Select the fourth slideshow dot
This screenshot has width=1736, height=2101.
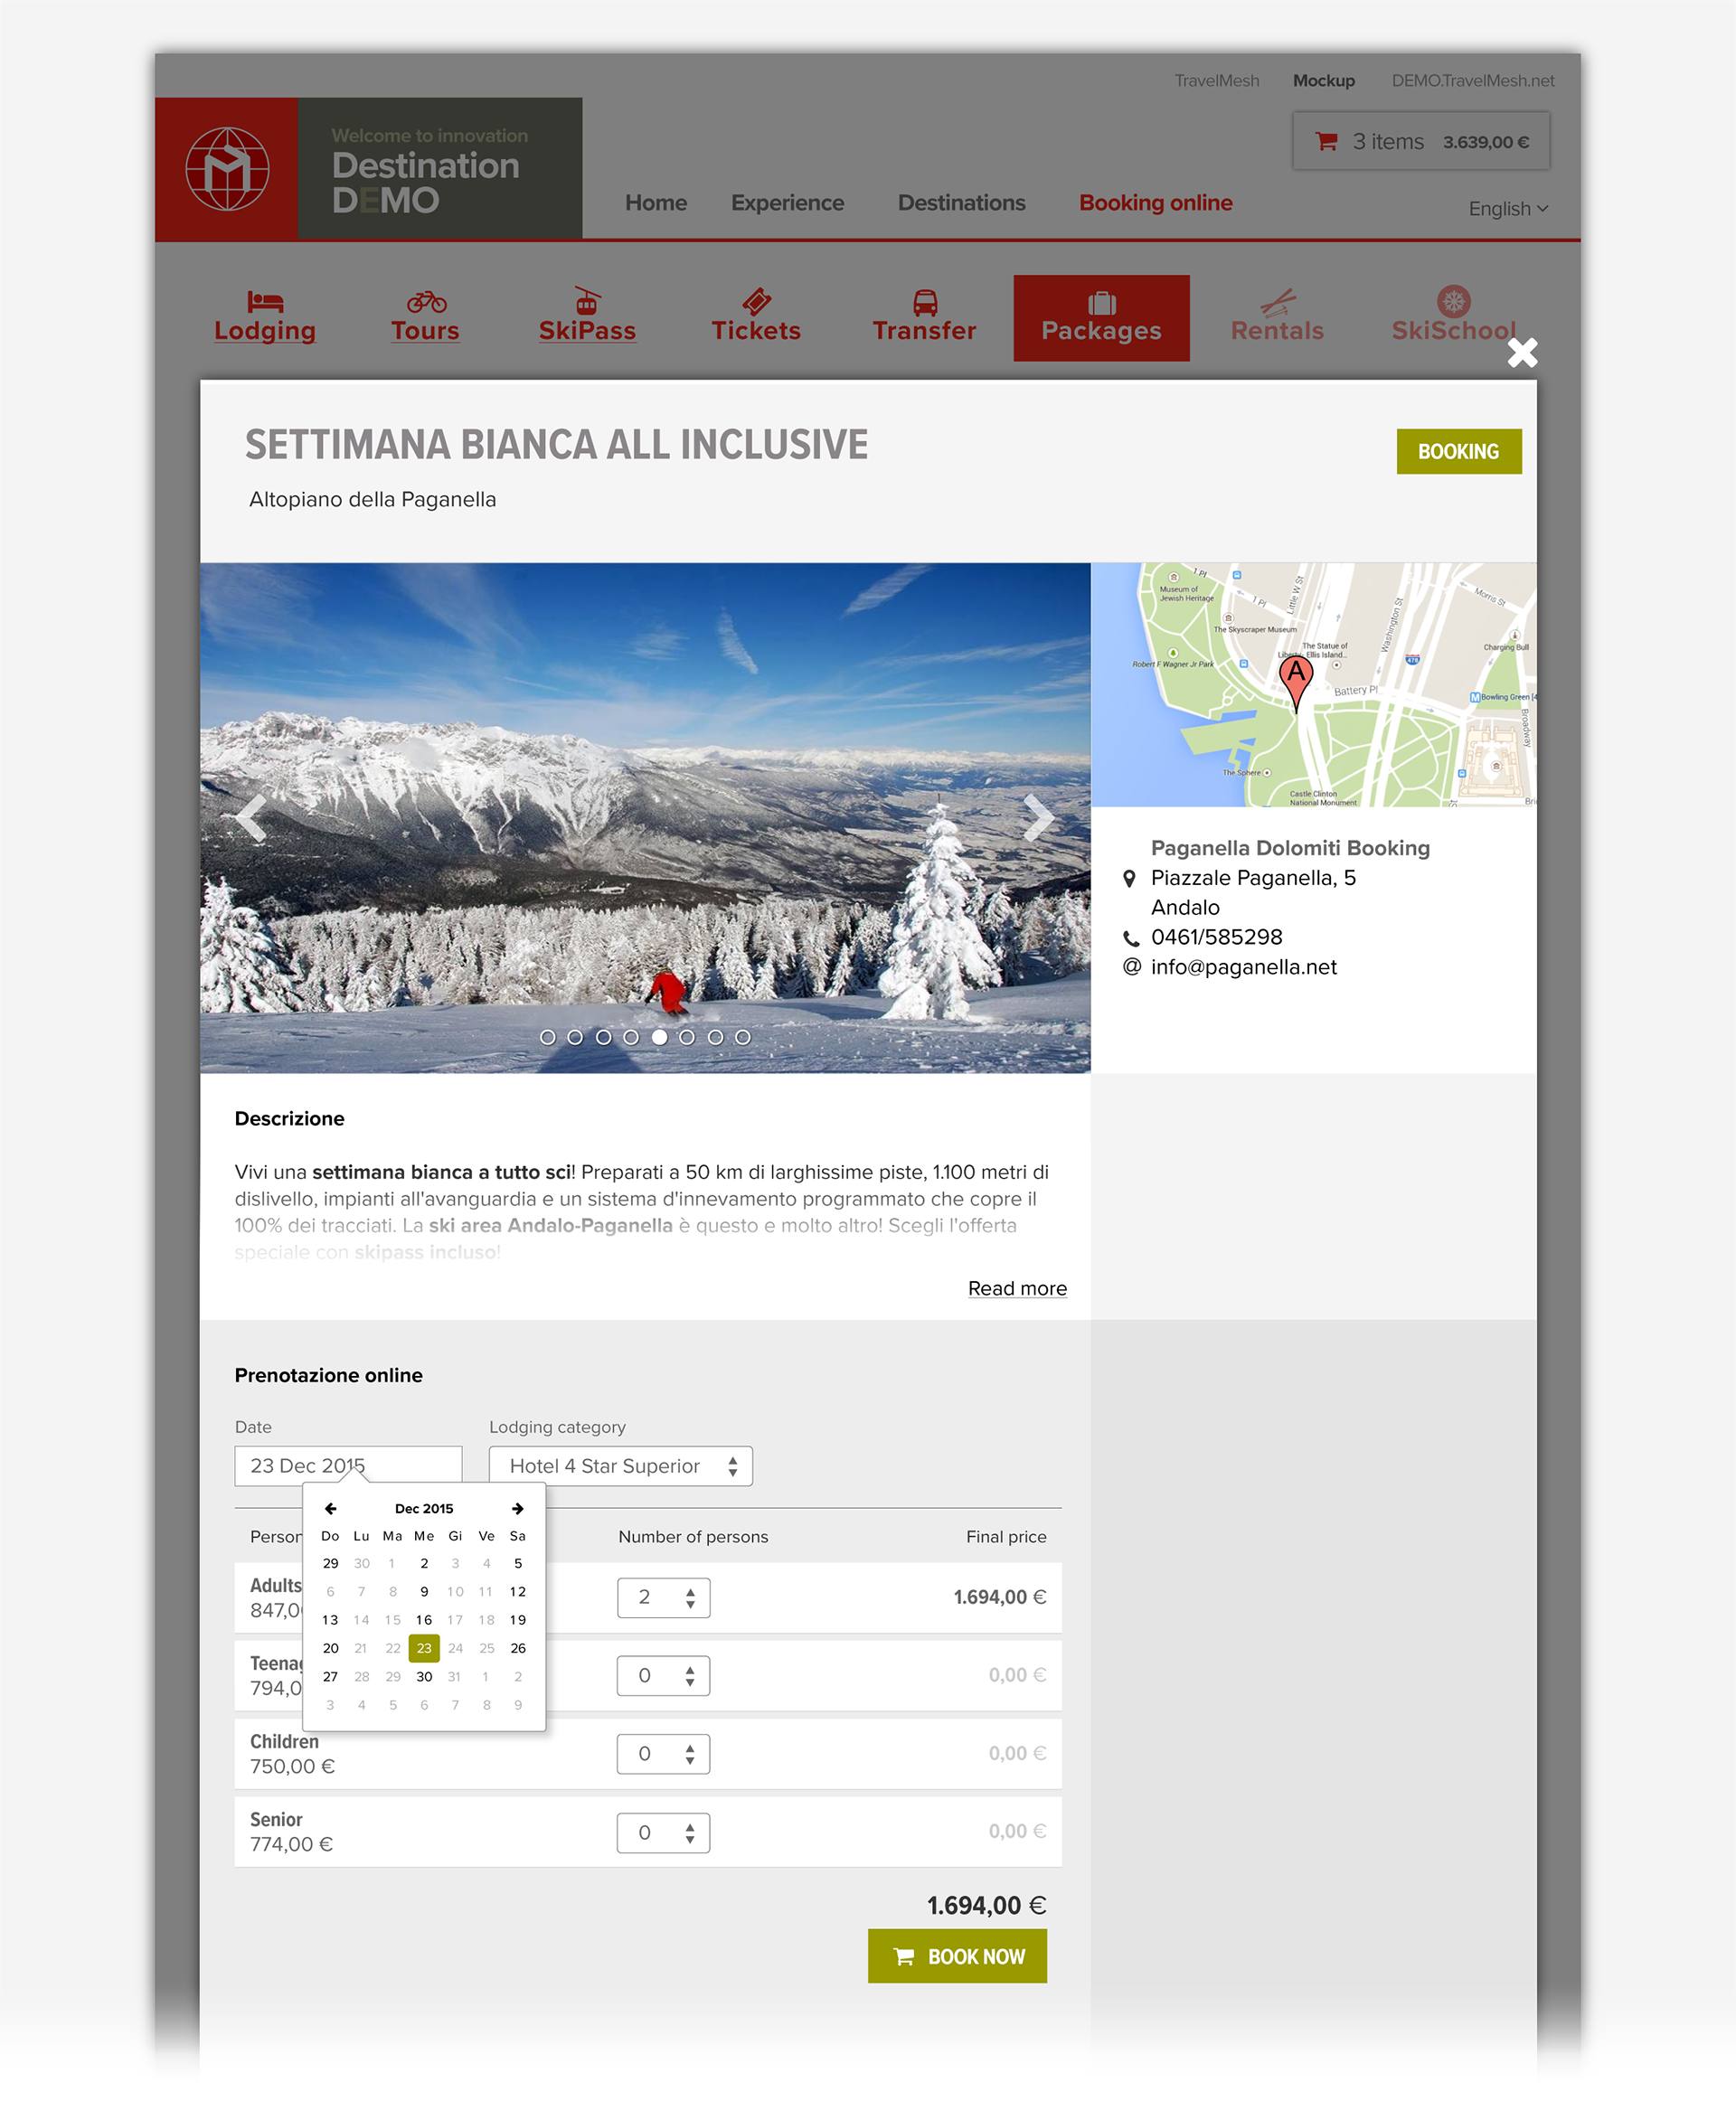(631, 1037)
